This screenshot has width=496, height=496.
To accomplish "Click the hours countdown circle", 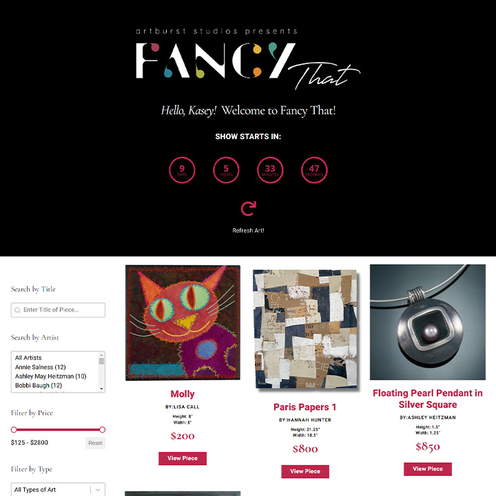I will (x=226, y=170).
